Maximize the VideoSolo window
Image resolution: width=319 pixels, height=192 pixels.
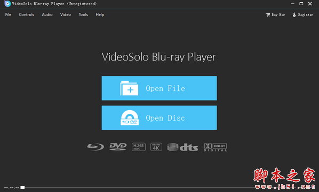[x=301, y=4]
